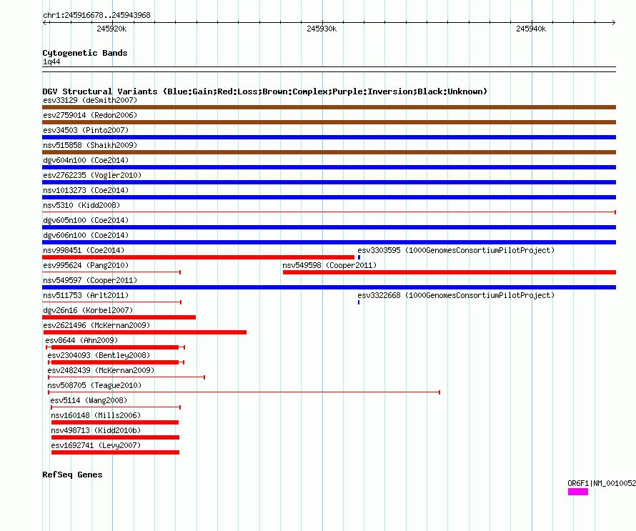Open the nsv511753 (Arlt2011) label
The image size is (636, 531).
click(x=86, y=295)
